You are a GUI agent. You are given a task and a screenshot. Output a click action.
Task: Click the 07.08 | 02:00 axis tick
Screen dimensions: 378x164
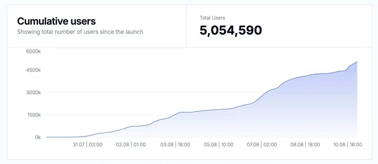click(x=262, y=144)
